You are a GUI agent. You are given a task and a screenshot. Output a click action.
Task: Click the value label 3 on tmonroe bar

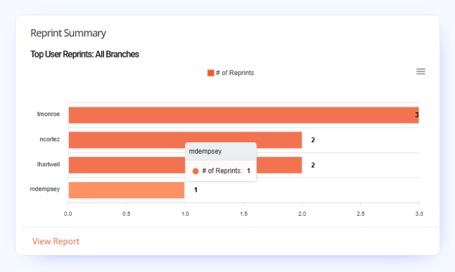pos(417,115)
